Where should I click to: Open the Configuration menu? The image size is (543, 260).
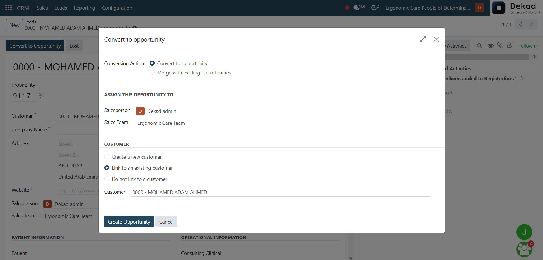tap(117, 8)
